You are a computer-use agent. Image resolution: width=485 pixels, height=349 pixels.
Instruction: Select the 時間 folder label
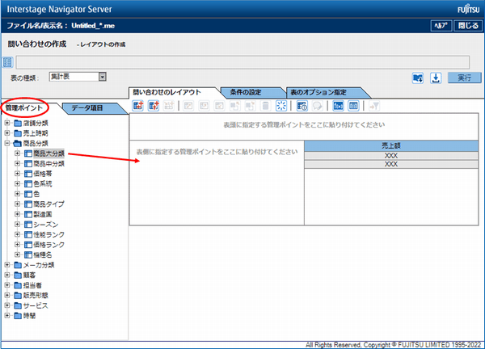click(29, 316)
